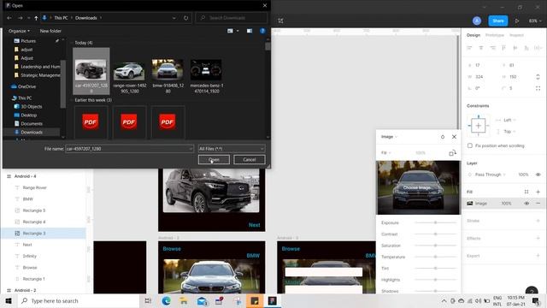
Task: Open the Organize menu
Action: point(19,31)
